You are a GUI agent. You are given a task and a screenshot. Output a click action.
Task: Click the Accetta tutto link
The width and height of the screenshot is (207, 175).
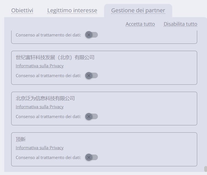[x=140, y=24]
